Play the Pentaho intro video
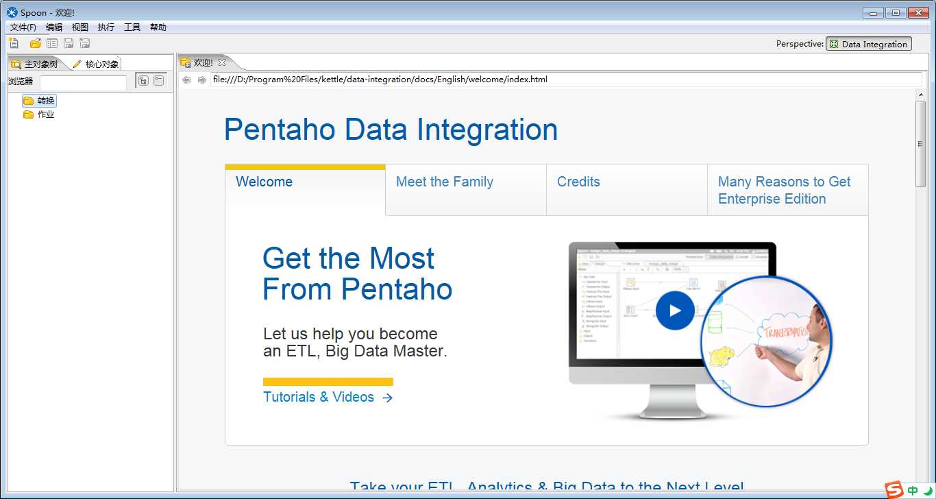936x499 pixels. click(675, 311)
